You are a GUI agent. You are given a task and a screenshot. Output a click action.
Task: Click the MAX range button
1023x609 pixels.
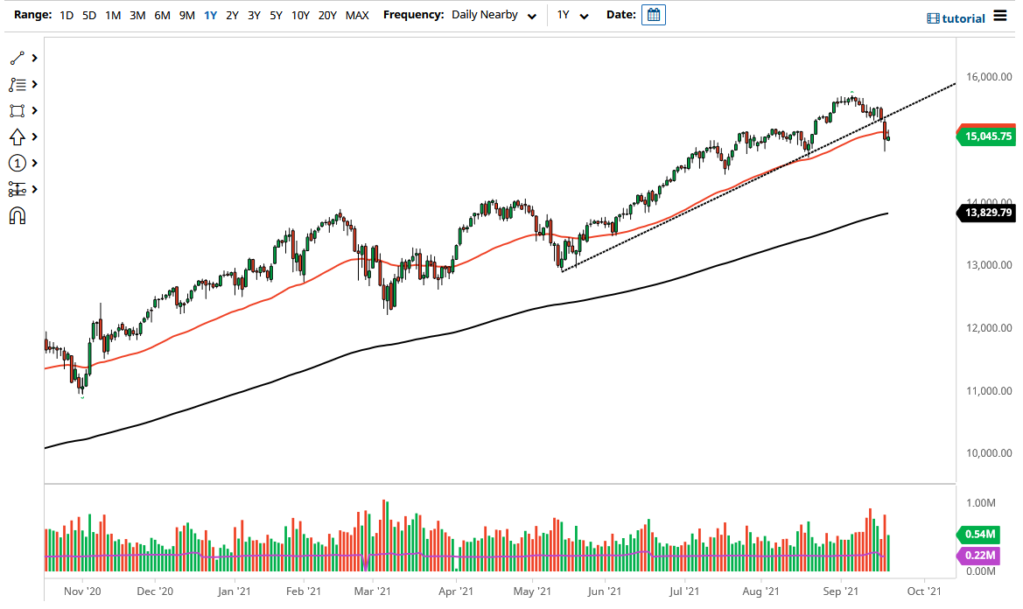tap(357, 15)
